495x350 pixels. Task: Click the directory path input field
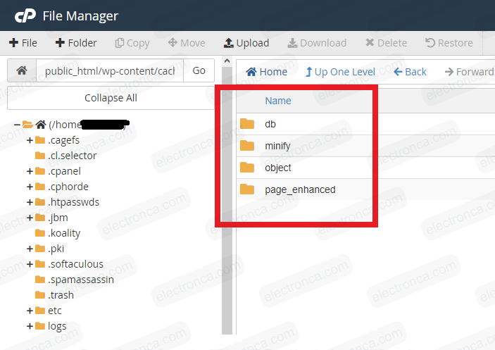109,71
